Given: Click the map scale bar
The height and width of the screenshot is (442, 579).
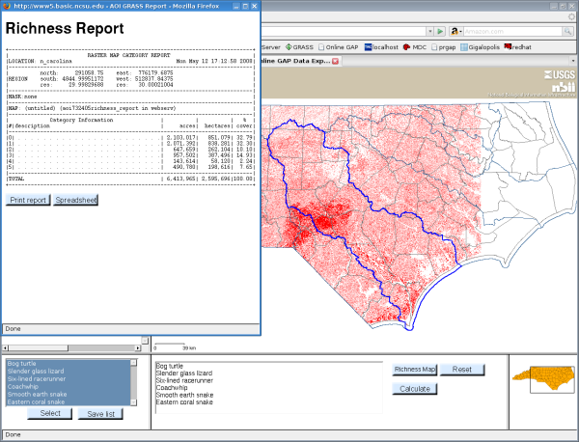Looking at the screenshot, I should coord(175,346).
